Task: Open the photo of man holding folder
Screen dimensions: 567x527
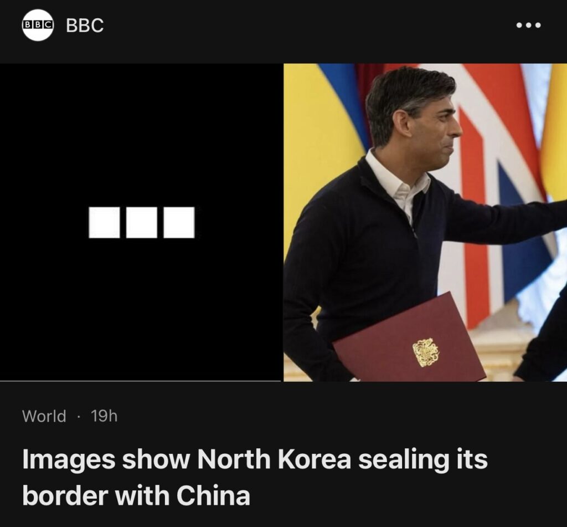Action: [x=425, y=222]
